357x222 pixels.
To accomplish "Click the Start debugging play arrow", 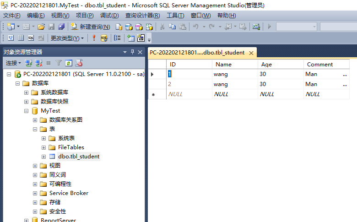I will [269, 27].
